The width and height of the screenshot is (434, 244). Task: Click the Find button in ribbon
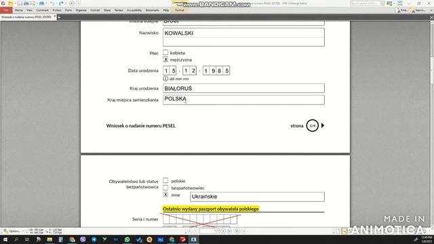[x=401, y=10]
